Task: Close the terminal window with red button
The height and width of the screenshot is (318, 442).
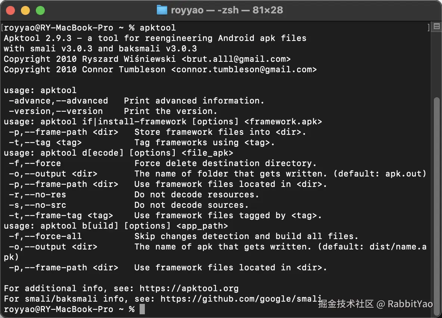Action: 10,10
